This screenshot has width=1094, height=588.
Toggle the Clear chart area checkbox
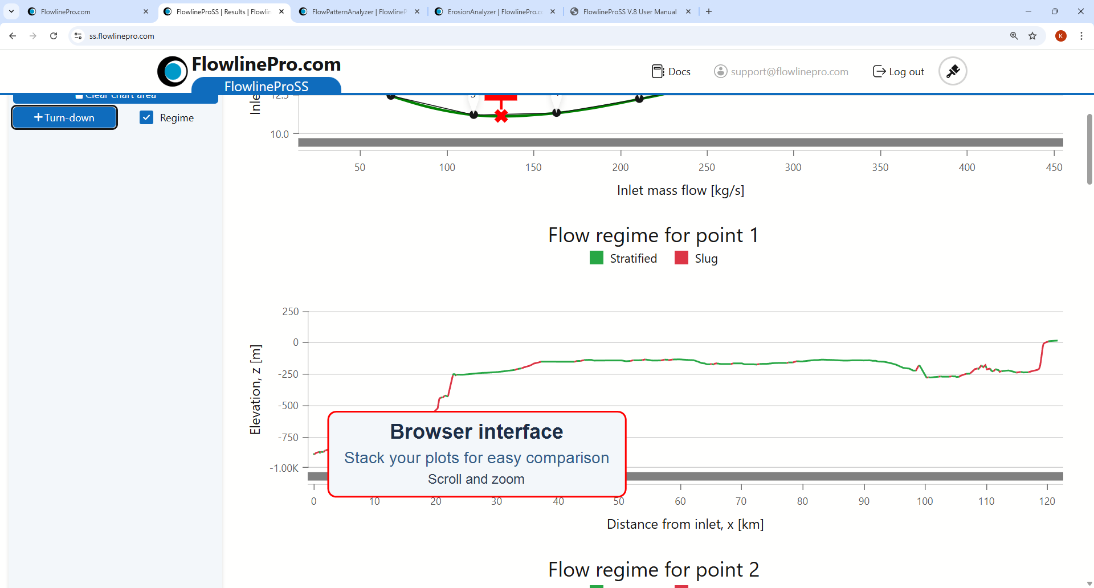[x=79, y=95]
